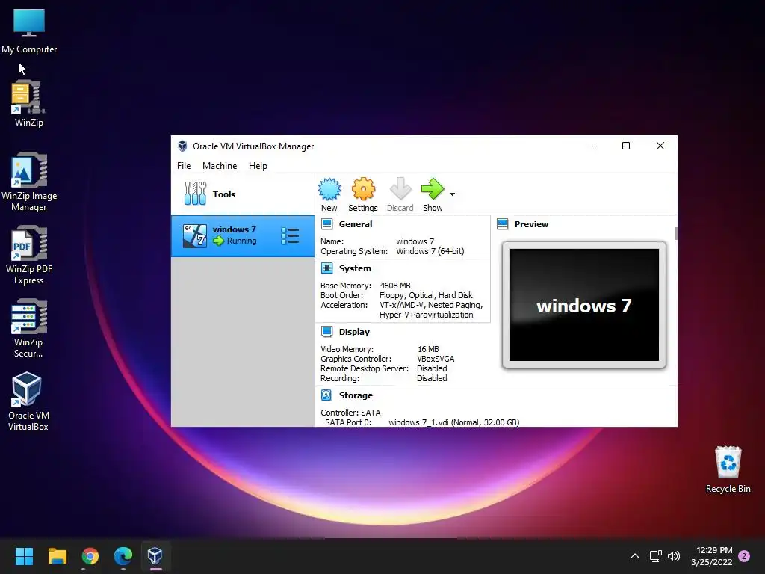The height and width of the screenshot is (574, 765).
Task: Click the Graphics Controller VBoxSVGA value
Action: [436, 359]
